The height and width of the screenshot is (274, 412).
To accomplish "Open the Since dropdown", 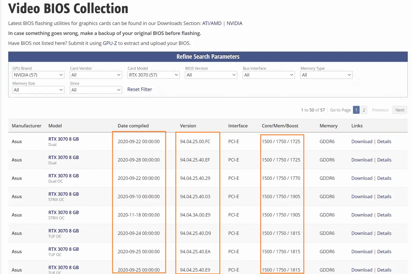I will click(x=96, y=90).
